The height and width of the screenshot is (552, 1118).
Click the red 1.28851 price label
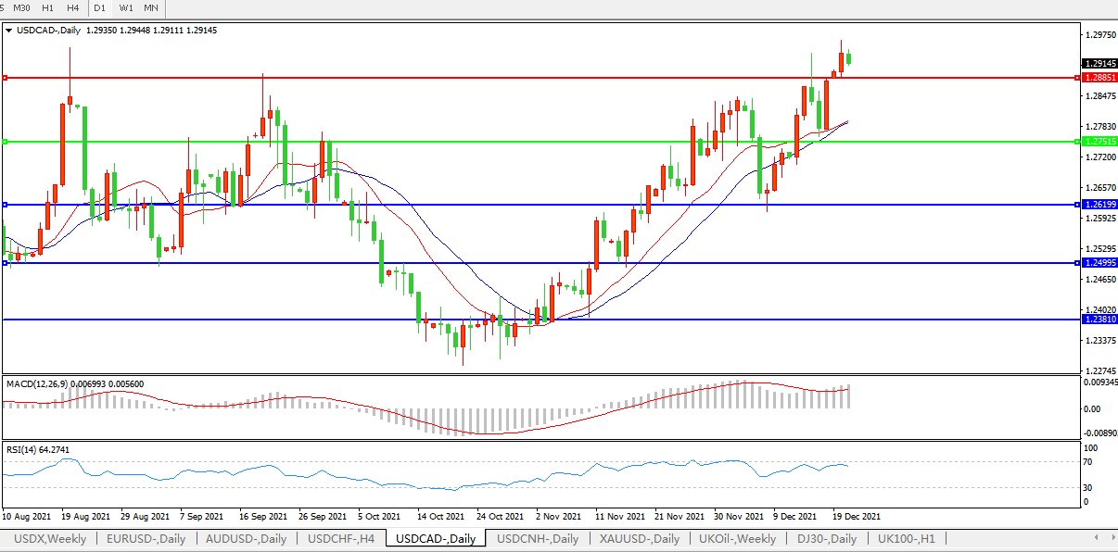pos(1099,78)
